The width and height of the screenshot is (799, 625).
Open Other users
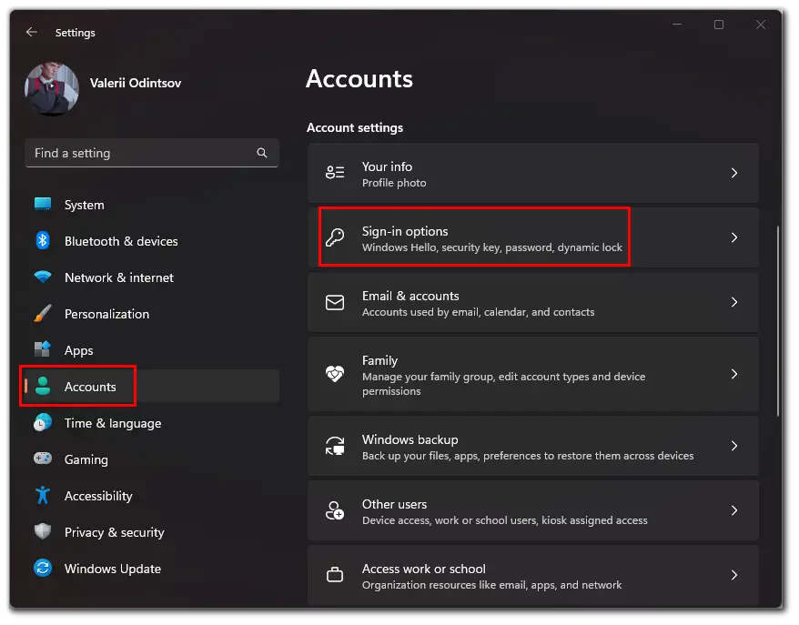(x=533, y=510)
